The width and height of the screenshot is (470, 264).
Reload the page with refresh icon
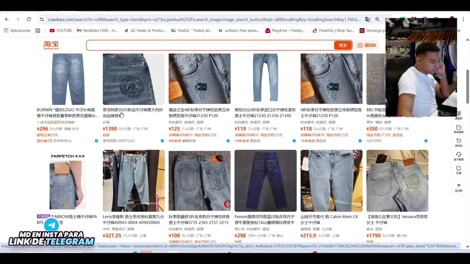29,19
